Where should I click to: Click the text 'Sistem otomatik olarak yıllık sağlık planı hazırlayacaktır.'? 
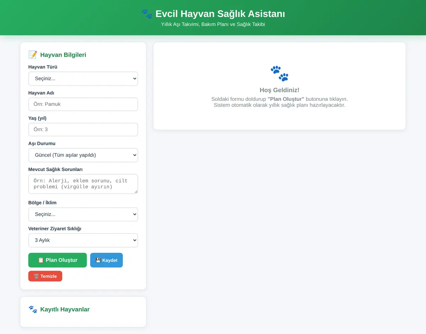[279, 105]
